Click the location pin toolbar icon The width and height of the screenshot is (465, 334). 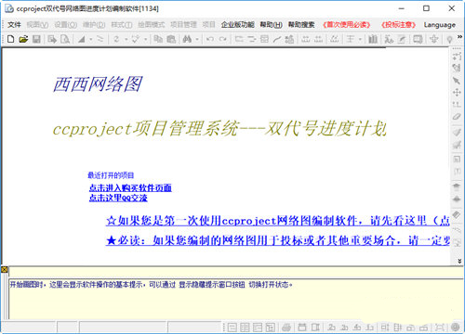(449, 39)
